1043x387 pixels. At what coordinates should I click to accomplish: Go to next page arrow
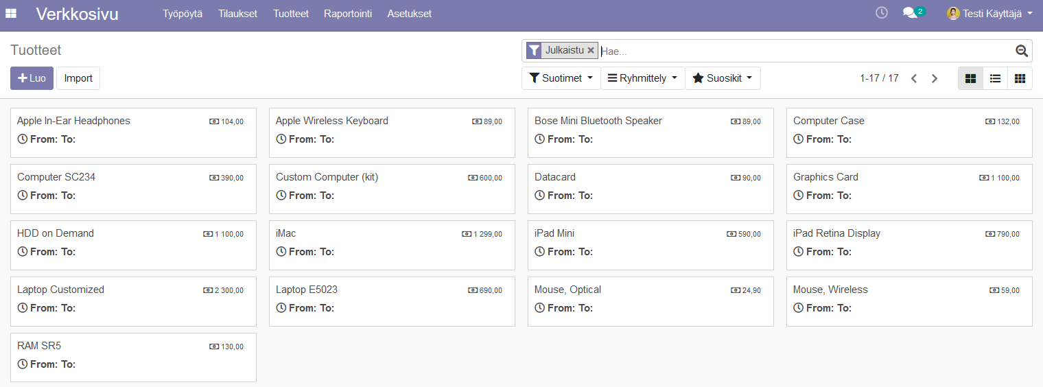934,78
